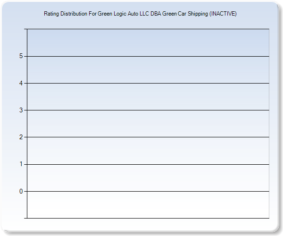Screen dimensions: 283x236
Task: Click the horizontal gridline at value 2
Action: pyautogui.click(x=148, y=137)
